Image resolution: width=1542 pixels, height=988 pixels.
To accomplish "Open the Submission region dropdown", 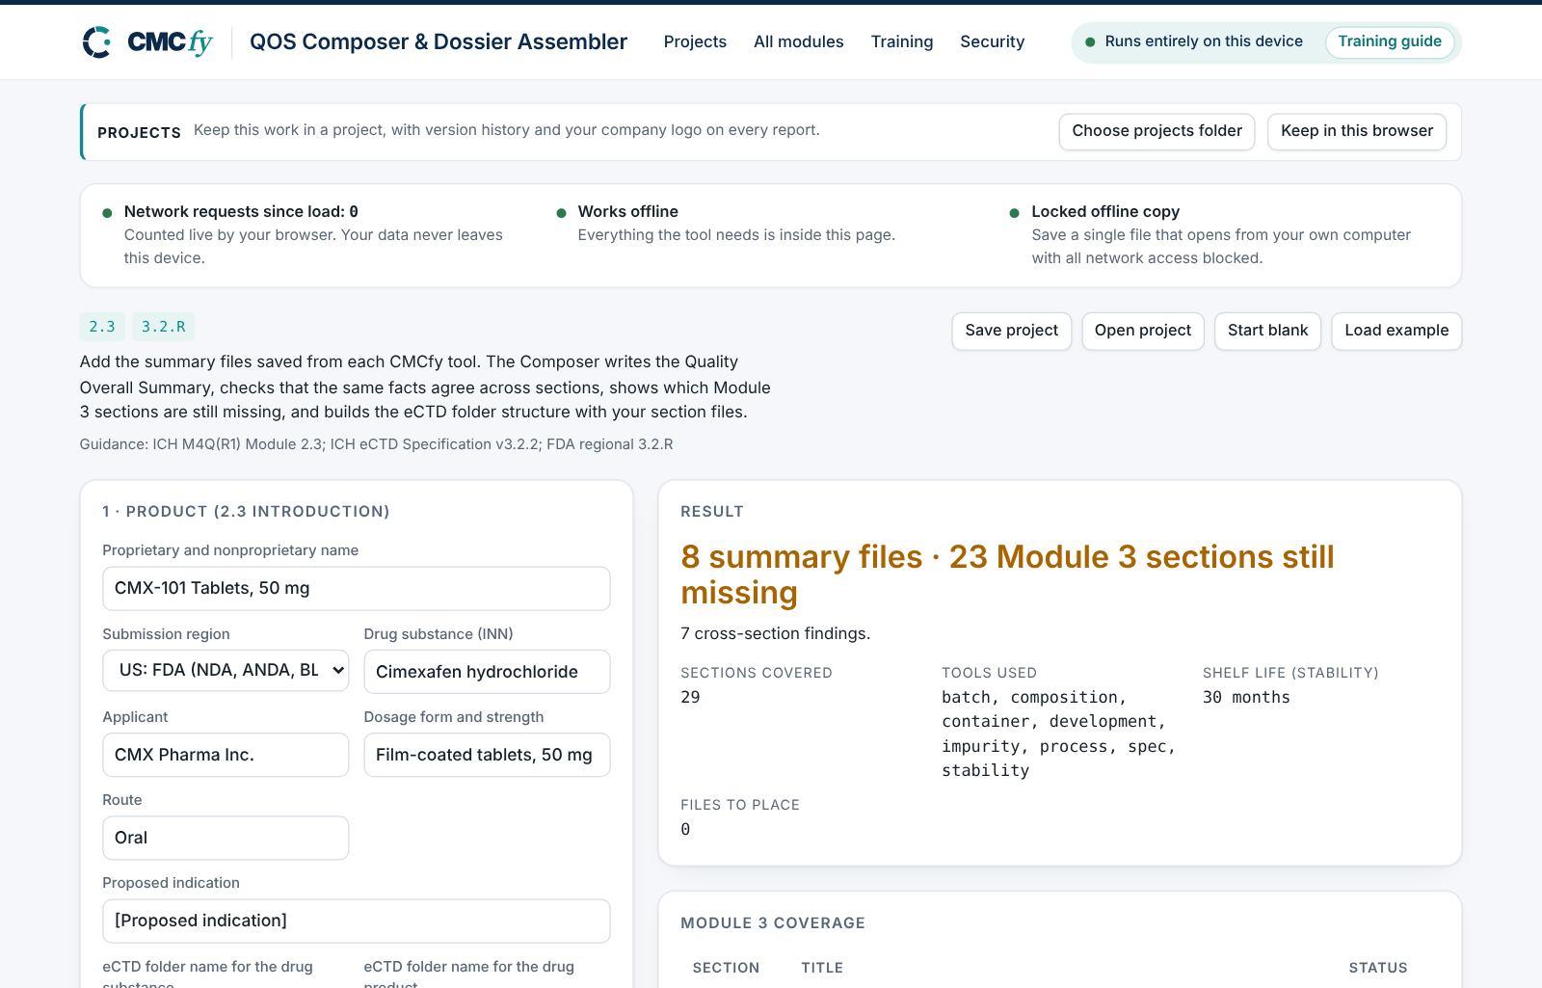I will click(226, 670).
